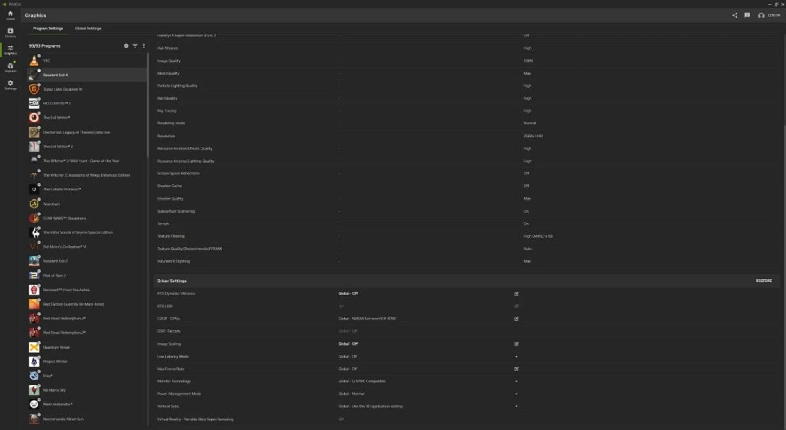Click the Volumetric Lighting setting label
786x430 pixels.
click(x=174, y=261)
